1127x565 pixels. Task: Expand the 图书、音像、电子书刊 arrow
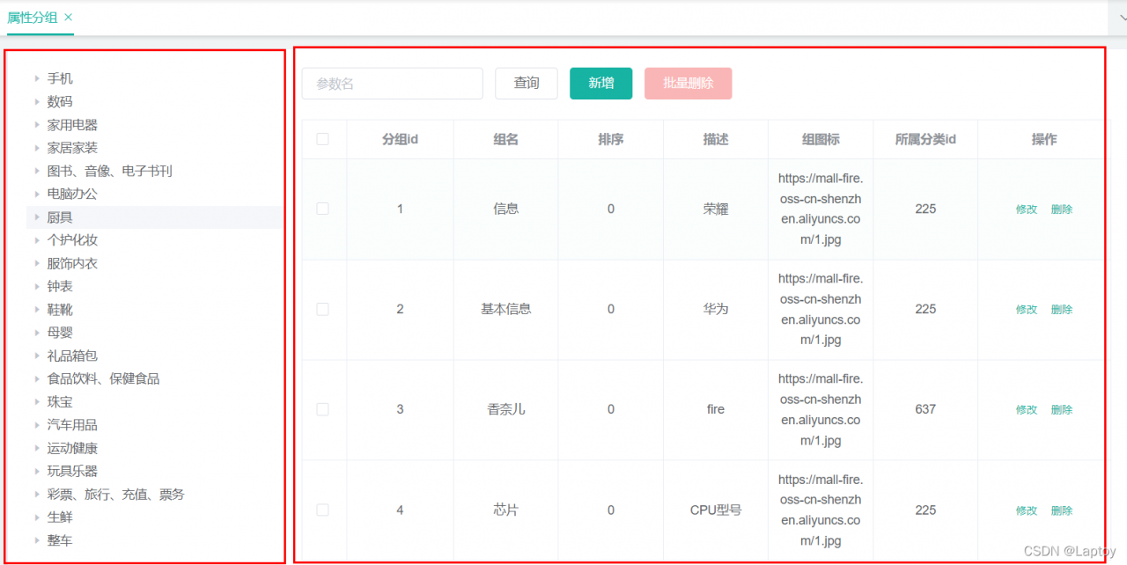(x=37, y=171)
